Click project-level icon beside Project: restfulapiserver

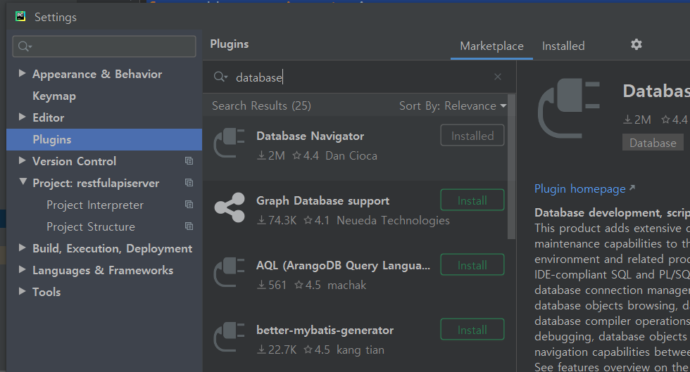(x=189, y=182)
